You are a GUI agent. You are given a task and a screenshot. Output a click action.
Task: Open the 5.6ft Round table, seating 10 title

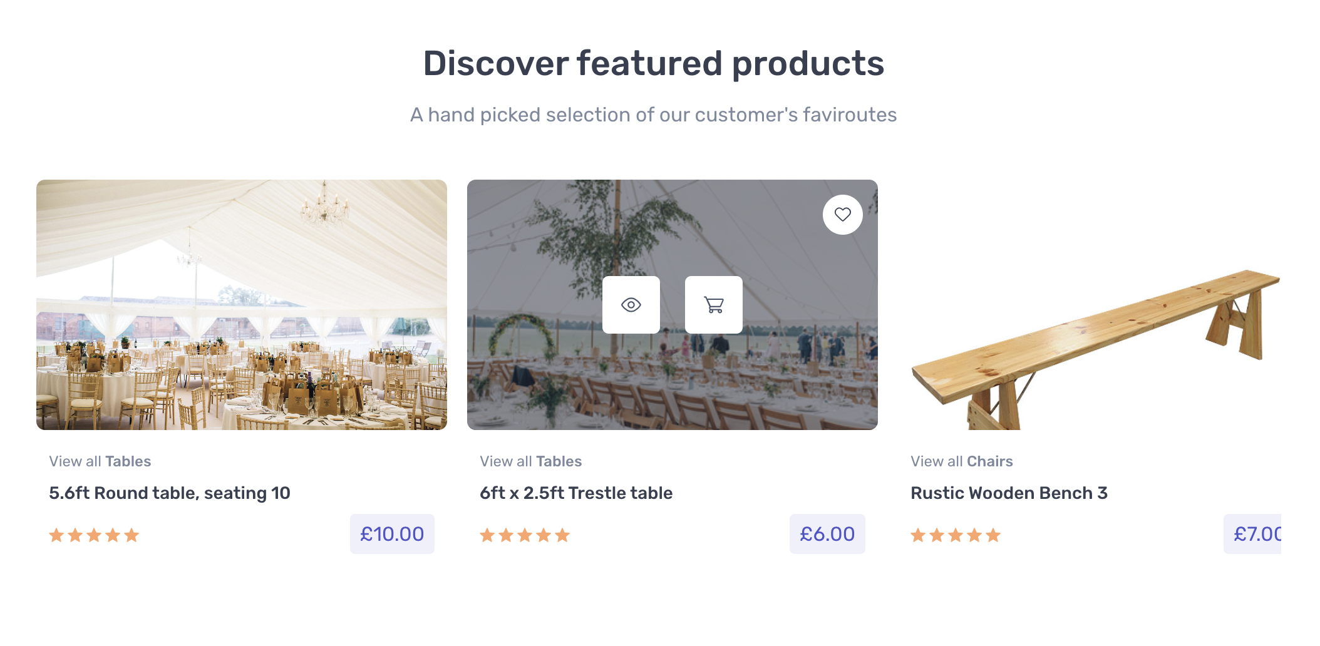(x=170, y=493)
